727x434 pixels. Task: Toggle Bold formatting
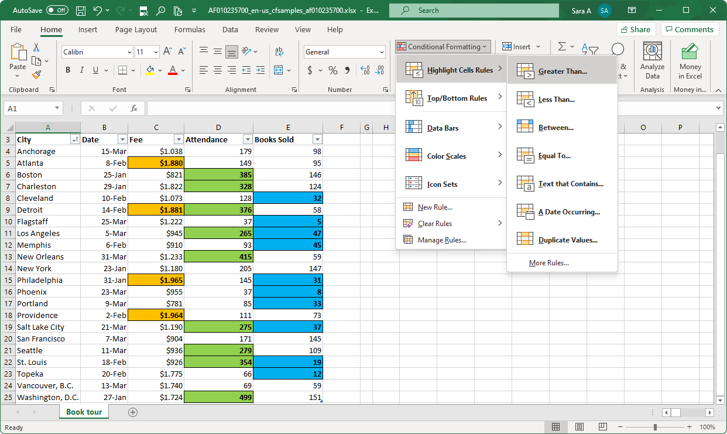tap(68, 70)
